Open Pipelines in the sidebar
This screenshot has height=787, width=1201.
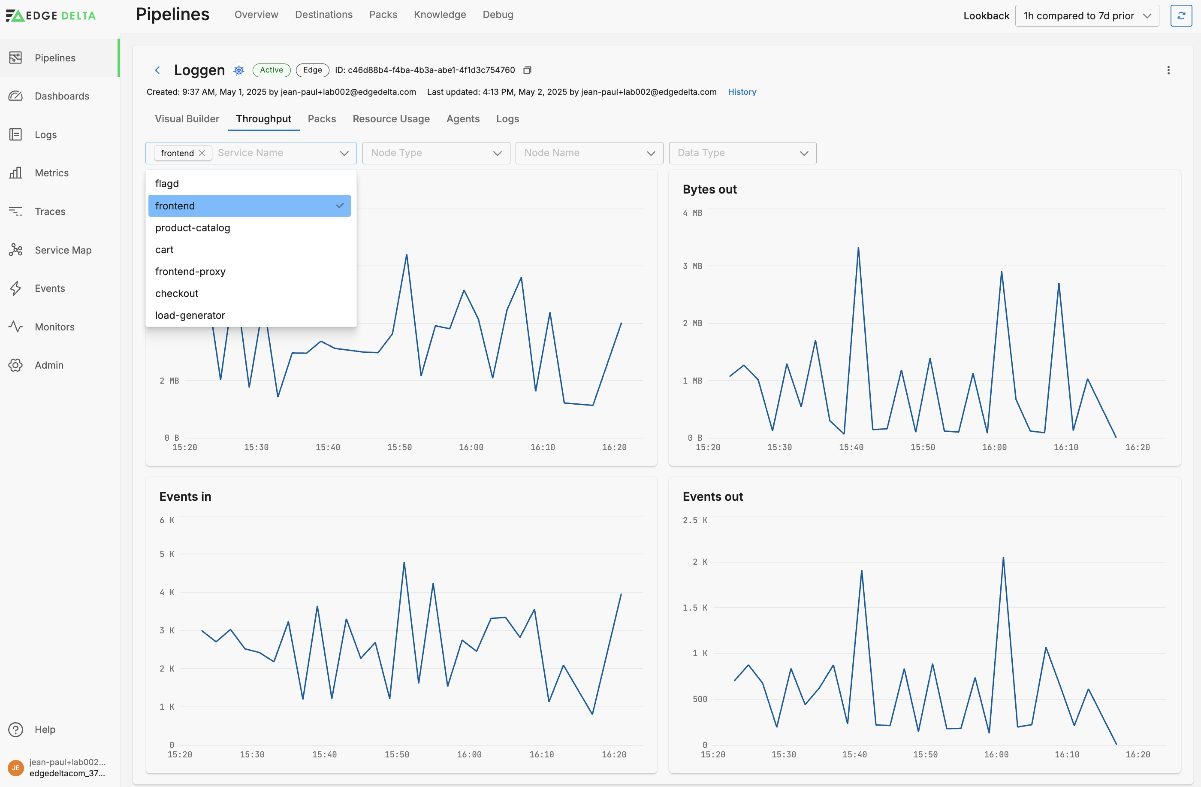tap(59, 58)
